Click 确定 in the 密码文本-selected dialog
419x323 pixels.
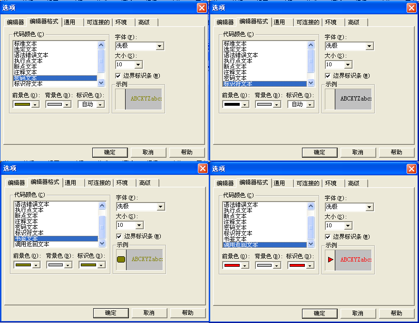(x=110, y=152)
